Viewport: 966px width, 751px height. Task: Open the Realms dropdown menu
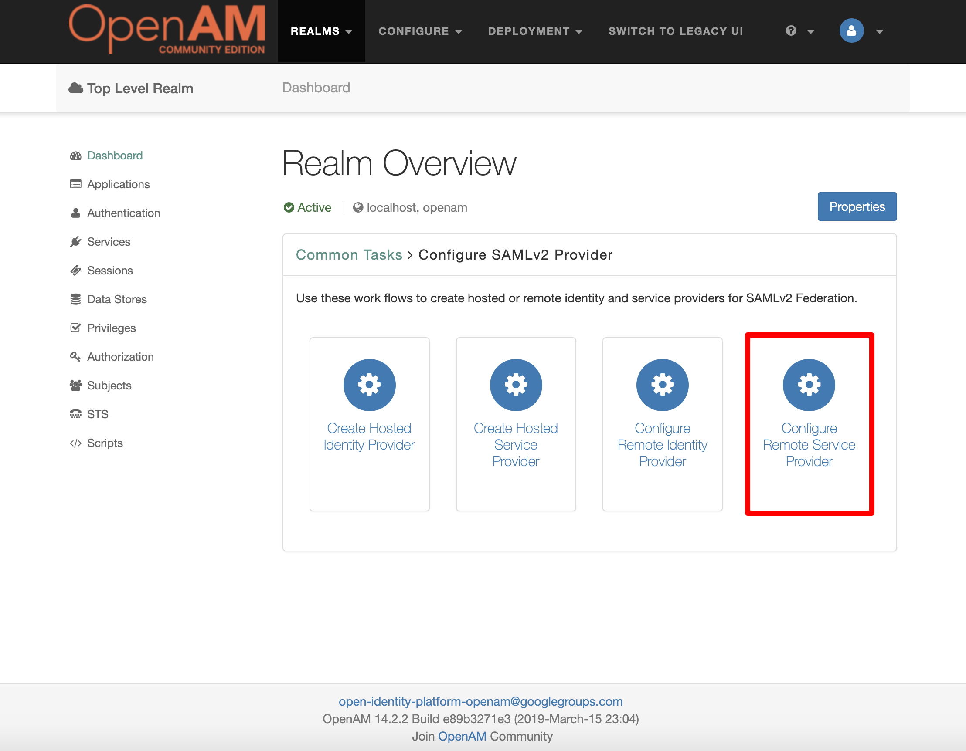(x=322, y=31)
